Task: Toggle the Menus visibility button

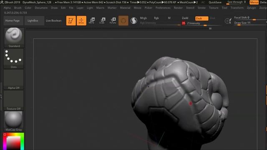Action: (x=254, y=2)
